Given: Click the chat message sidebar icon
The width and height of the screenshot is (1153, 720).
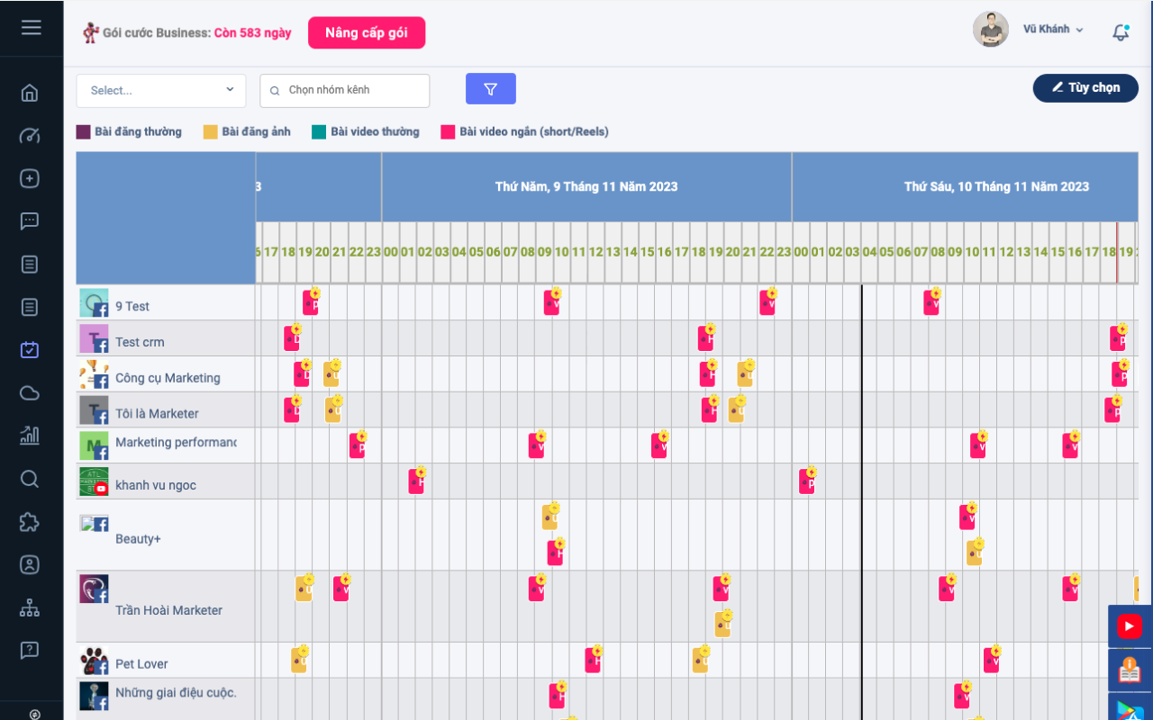Looking at the screenshot, I should click(30, 221).
